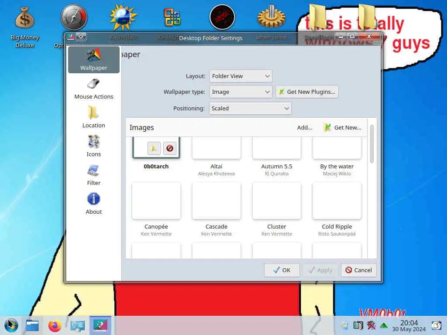The width and height of the screenshot is (447, 335).
Task: Open the golden gear desktop icon
Action: 271,17
